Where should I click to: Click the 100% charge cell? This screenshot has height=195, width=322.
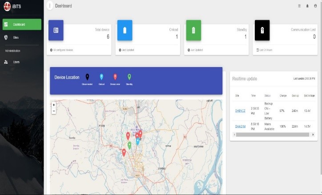click(x=282, y=127)
